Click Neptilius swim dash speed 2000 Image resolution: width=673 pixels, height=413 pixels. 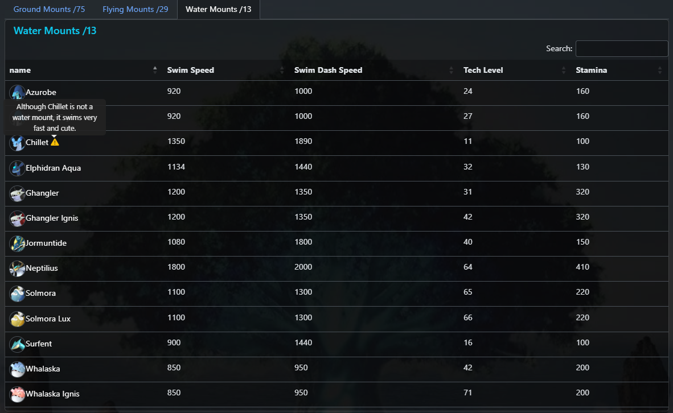tap(303, 267)
